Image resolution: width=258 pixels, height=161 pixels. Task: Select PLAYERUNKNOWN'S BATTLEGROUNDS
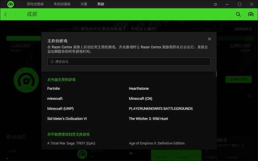pos(161,109)
